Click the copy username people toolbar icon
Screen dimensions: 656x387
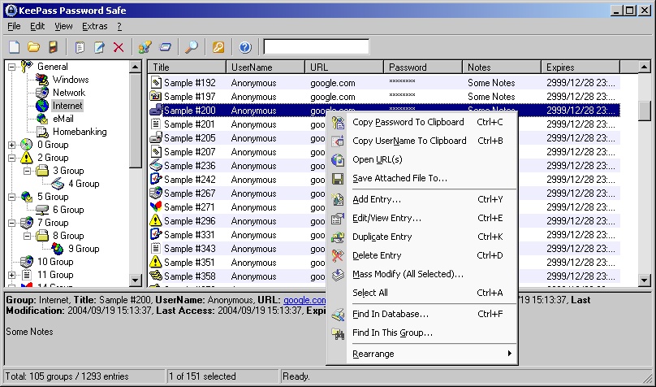point(145,47)
